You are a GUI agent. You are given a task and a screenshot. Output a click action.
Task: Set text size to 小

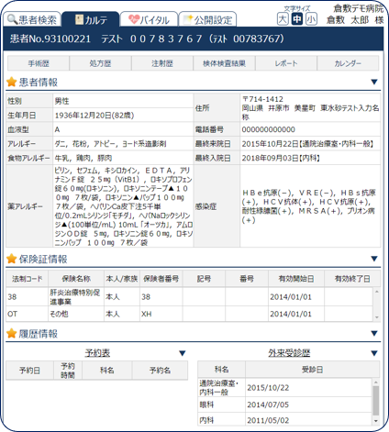click(x=311, y=19)
